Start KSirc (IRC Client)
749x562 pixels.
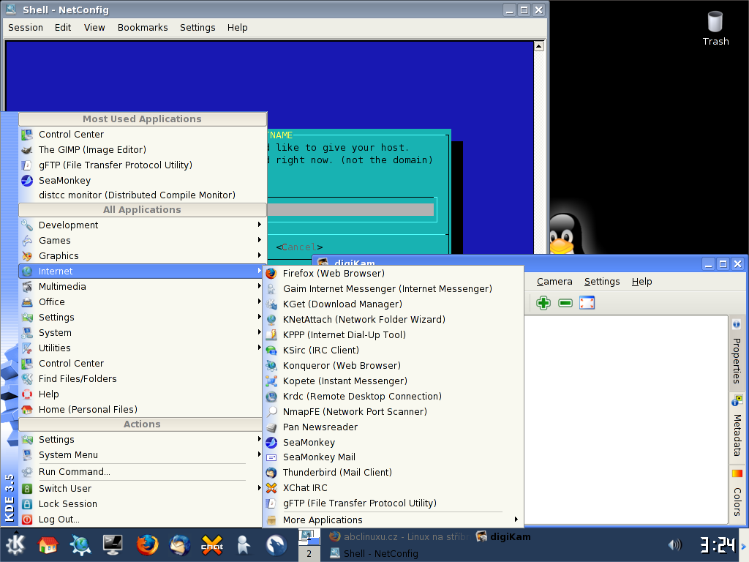pos(393,350)
